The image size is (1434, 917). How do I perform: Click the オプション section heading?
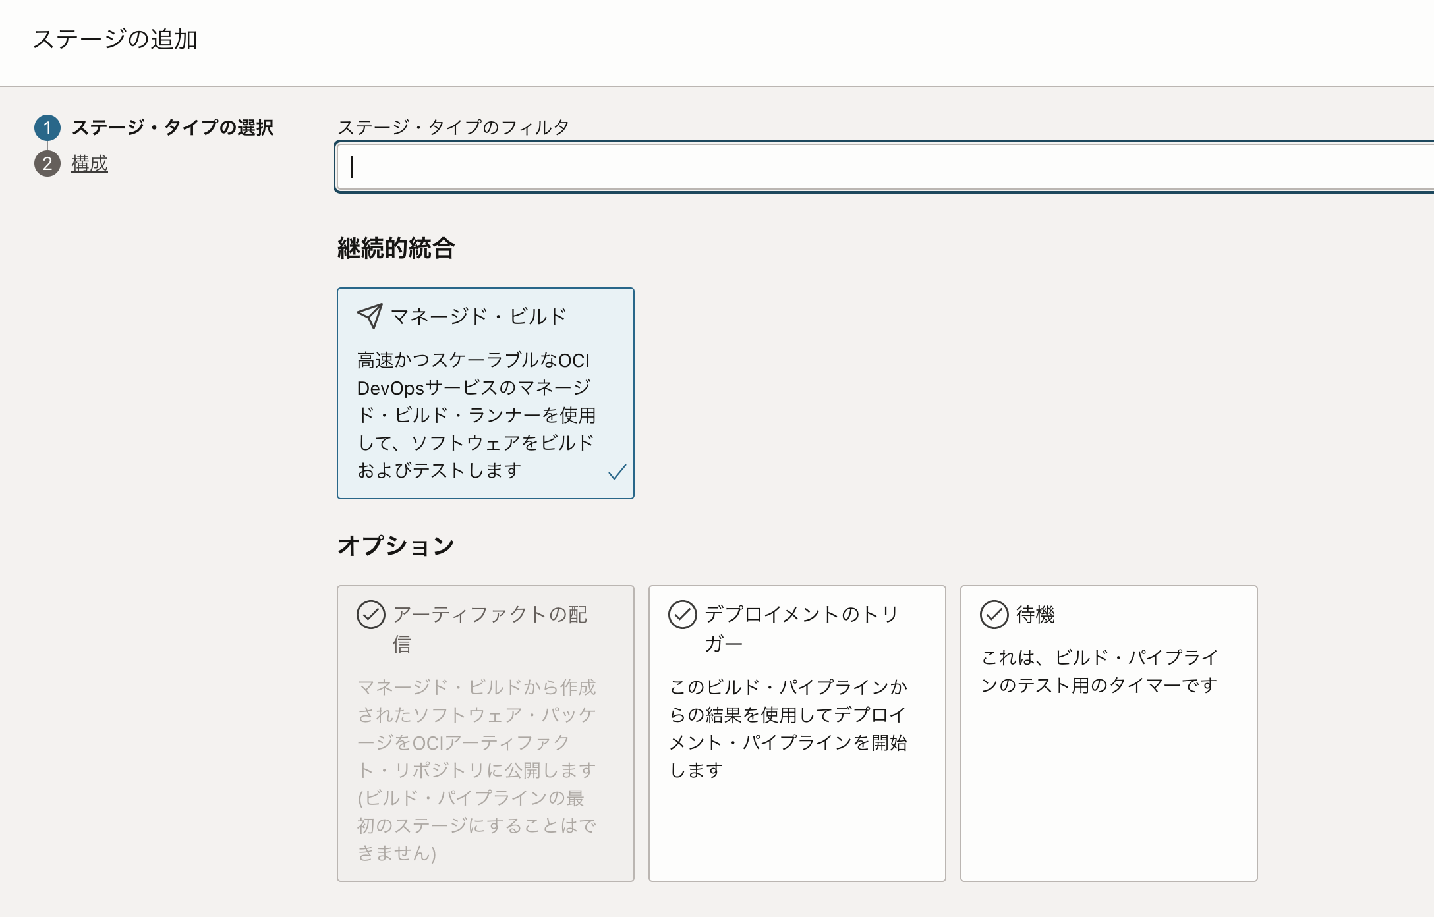point(394,545)
